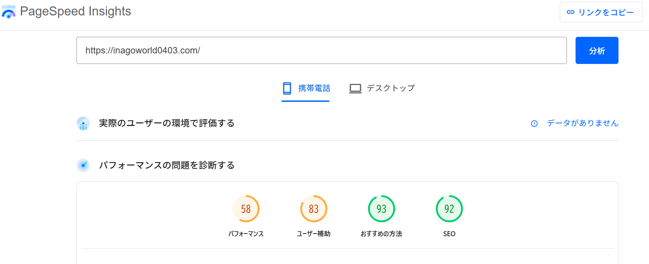This screenshot has height=264, width=649.
Task: Select the performance score gauge 58
Action: pos(246,209)
